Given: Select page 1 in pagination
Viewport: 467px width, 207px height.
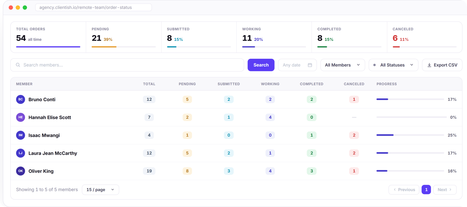Looking at the screenshot, I should pyautogui.click(x=426, y=190).
